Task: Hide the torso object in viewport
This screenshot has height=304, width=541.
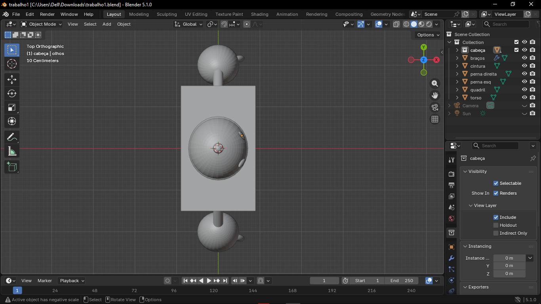Action: click(x=524, y=97)
